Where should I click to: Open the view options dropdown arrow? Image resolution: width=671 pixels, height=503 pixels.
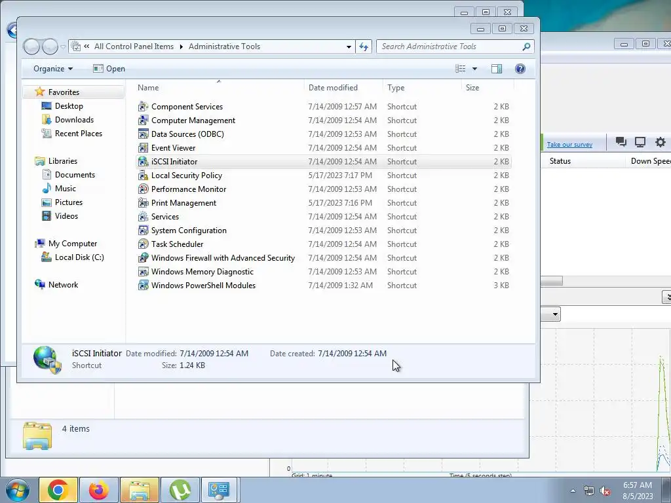tap(474, 69)
